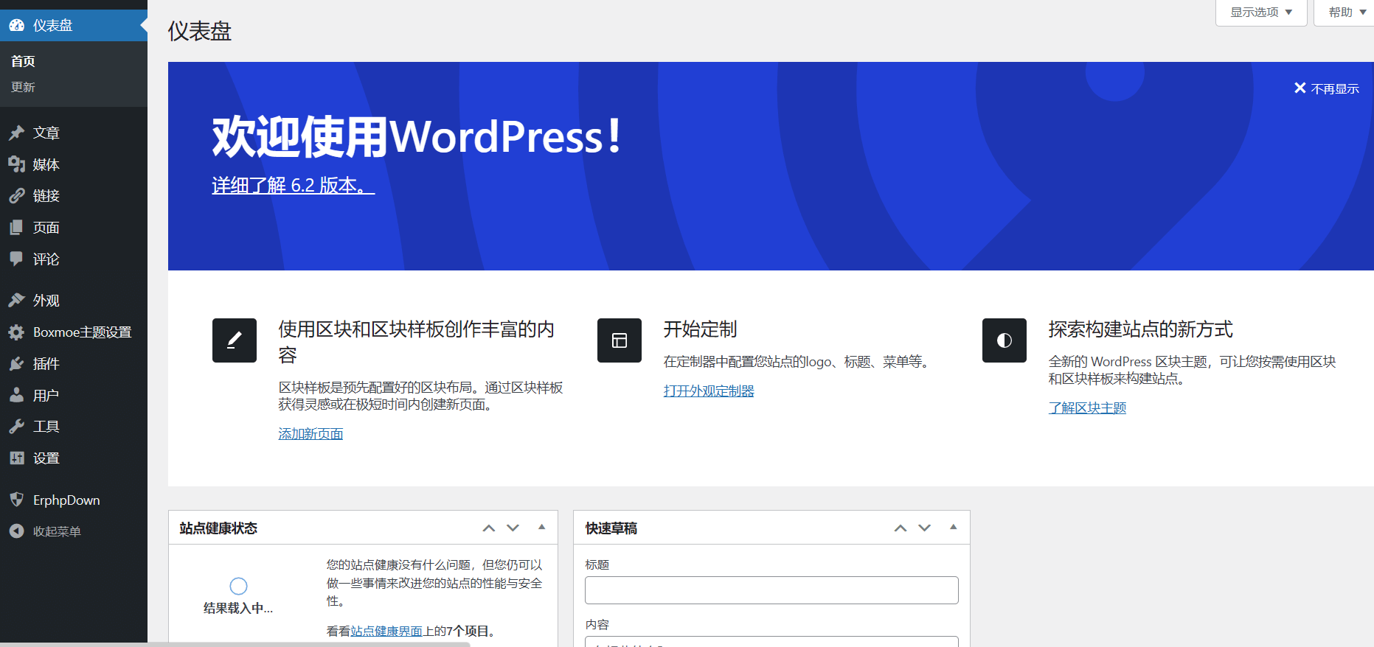Collapse the 站点健康状态 panel with its triangle toggle

(x=542, y=528)
